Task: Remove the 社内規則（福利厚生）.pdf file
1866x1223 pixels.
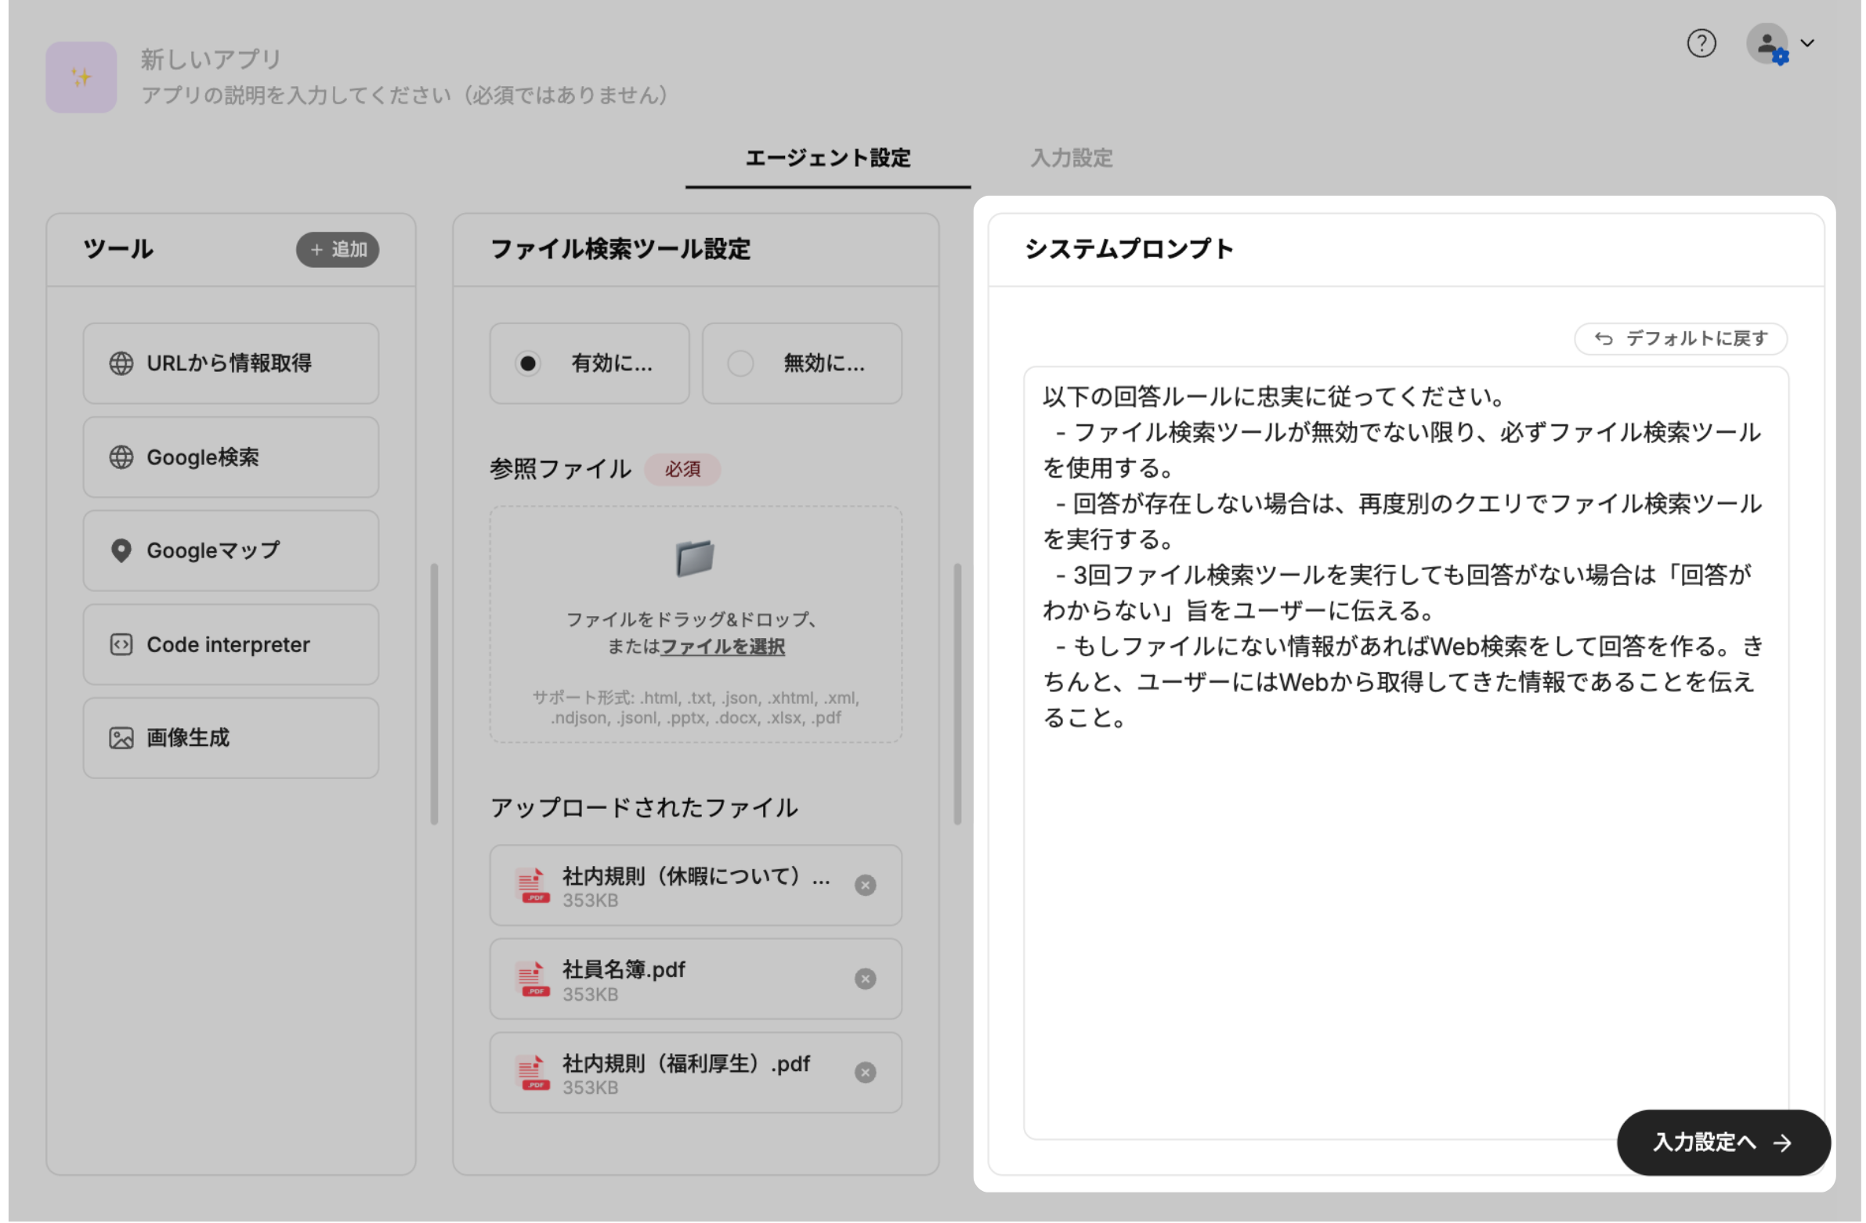Action: pos(865,1072)
